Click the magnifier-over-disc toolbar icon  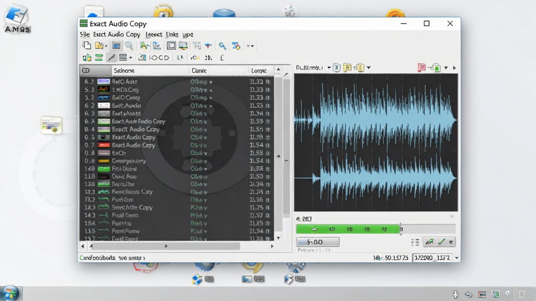pyautogui.click(x=129, y=45)
